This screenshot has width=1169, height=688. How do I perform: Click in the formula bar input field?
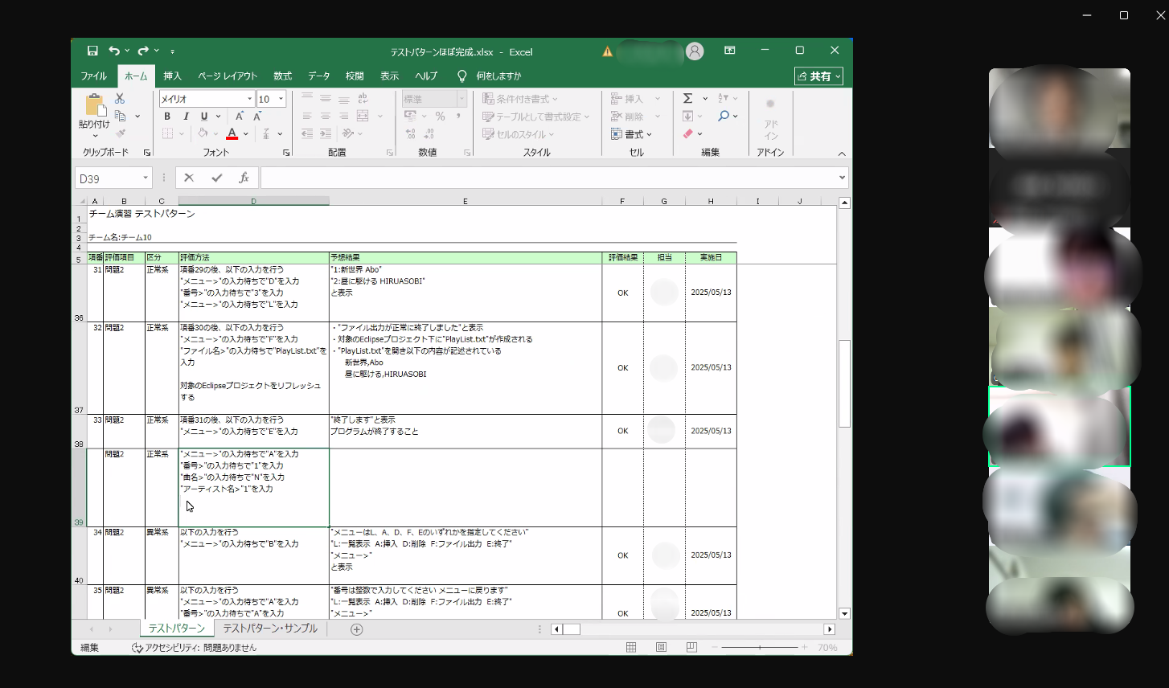pos(547,178)
